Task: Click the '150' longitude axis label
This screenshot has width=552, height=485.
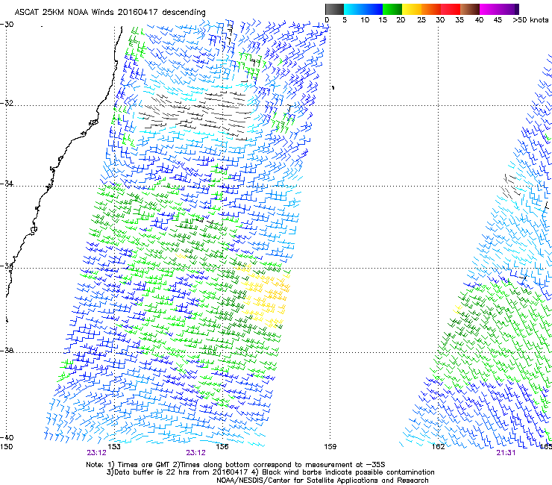Action: point(6,447)
